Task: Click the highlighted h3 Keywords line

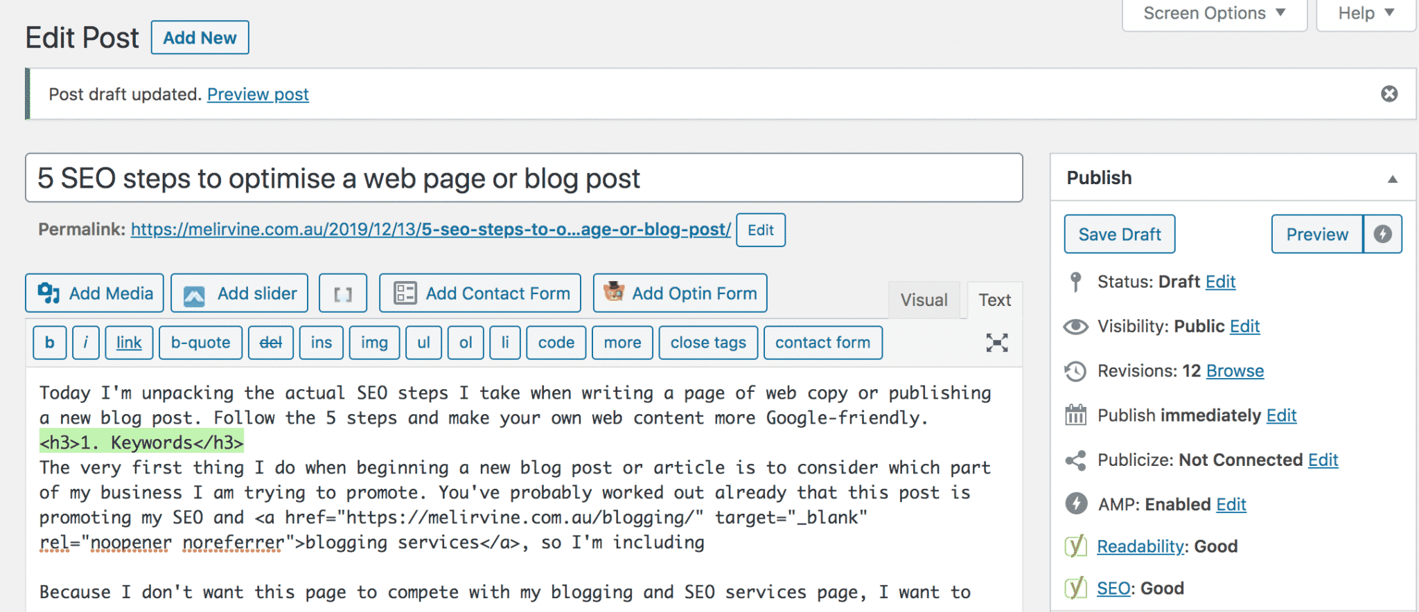Action: click(141, 442)
